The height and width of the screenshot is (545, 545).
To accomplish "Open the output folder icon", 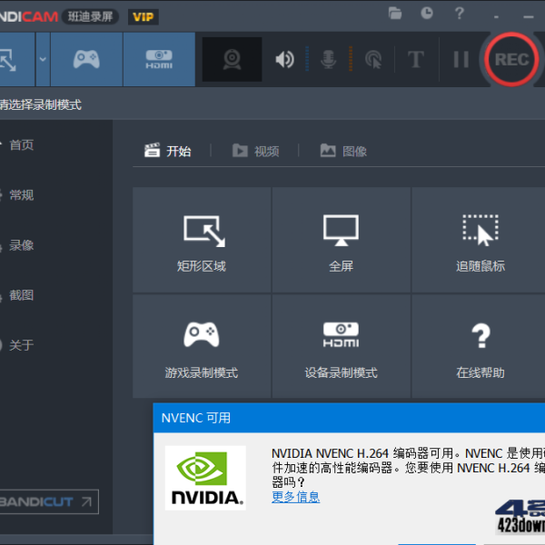I will (395, 14).
